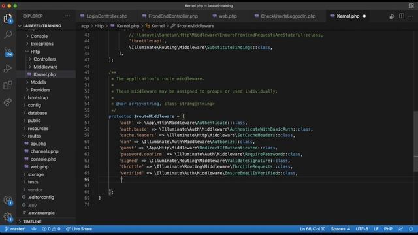Expand the public folder
418x235 pixels.
[34, 121]
